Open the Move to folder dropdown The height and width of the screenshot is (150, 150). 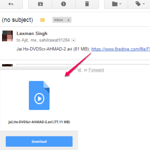pos(116,4)
